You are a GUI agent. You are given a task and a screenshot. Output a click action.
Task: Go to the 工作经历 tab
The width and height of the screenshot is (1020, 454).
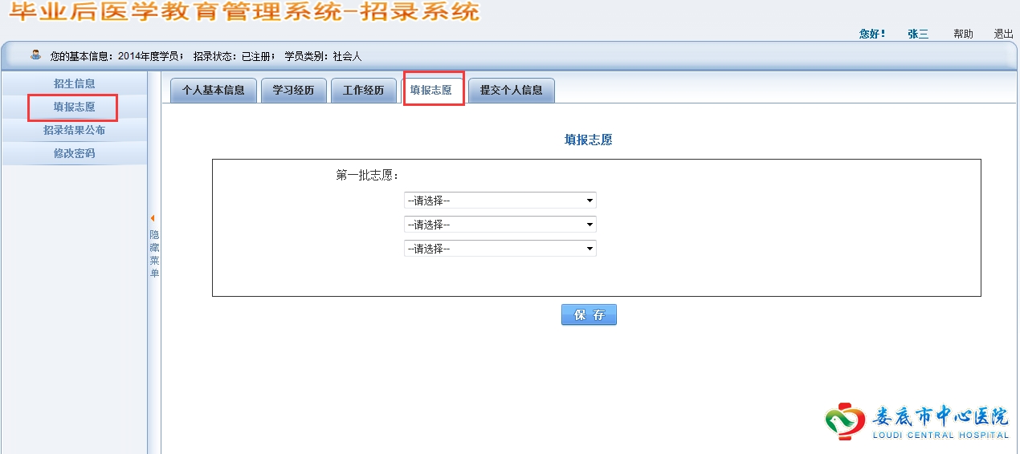(363, 91)
